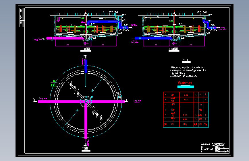Click the outlet valve symbol in left section view
The width and height of the screenshot is (249, 161).
click(x=124, y=28)
